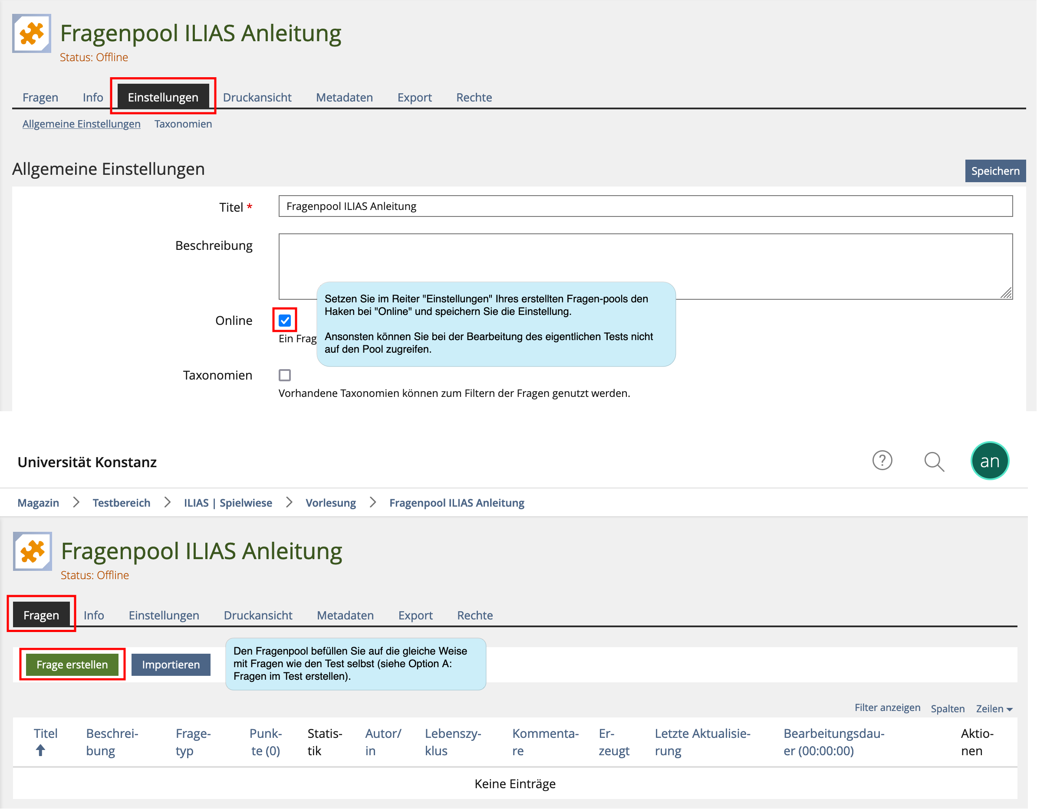Open Druckansicht tab in upper view
The height and width of the screenshot is (809, 1037).
point(257,97)
